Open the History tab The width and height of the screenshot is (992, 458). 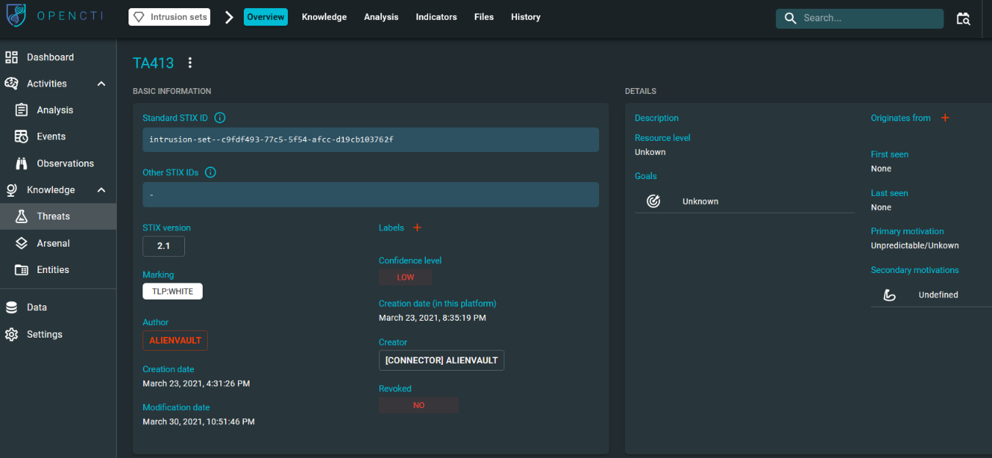(526, 17)
